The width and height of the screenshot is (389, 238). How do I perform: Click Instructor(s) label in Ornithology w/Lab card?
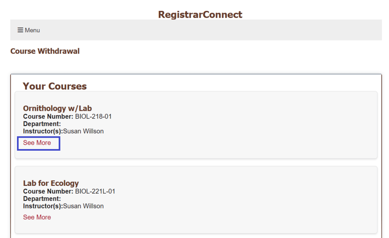[43, 131]
